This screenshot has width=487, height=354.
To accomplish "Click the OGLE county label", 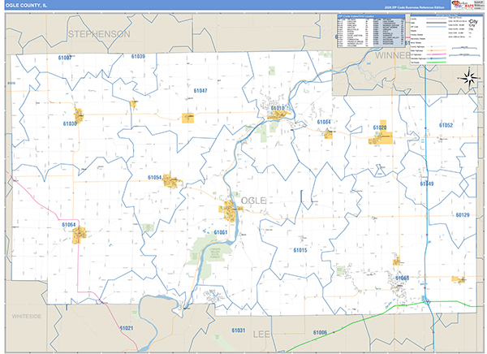I will [253, 201].
